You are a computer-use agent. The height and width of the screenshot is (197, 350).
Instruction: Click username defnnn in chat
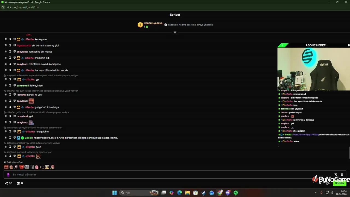22,95
